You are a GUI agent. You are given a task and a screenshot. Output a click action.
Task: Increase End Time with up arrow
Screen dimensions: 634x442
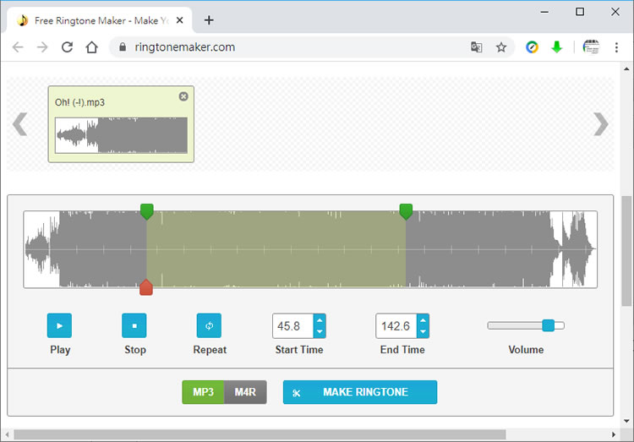tap(423, 320)
